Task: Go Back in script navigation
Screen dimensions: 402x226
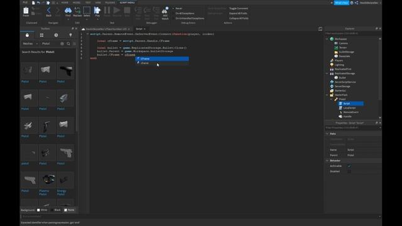Action: 49,12
